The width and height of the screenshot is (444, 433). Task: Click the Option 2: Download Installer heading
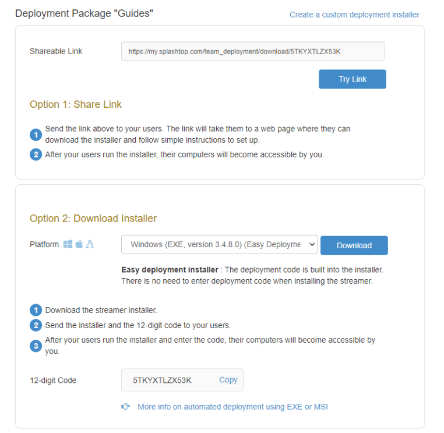click(x=93, y=219)
